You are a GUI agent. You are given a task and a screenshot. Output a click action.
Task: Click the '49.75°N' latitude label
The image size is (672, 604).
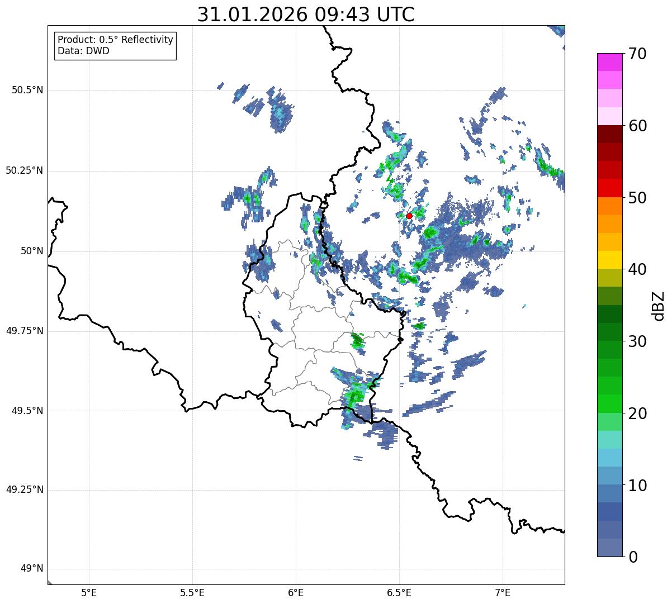pyautogui.click(x=24, y=331)
